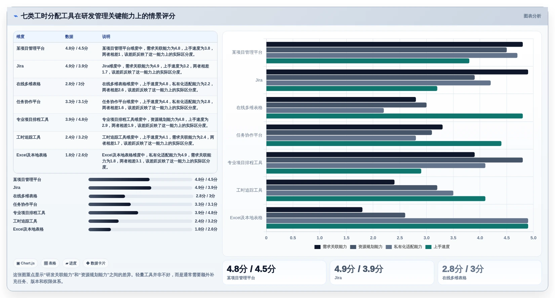
Task: Select the 进度 chip
Action: pos(71,263)
